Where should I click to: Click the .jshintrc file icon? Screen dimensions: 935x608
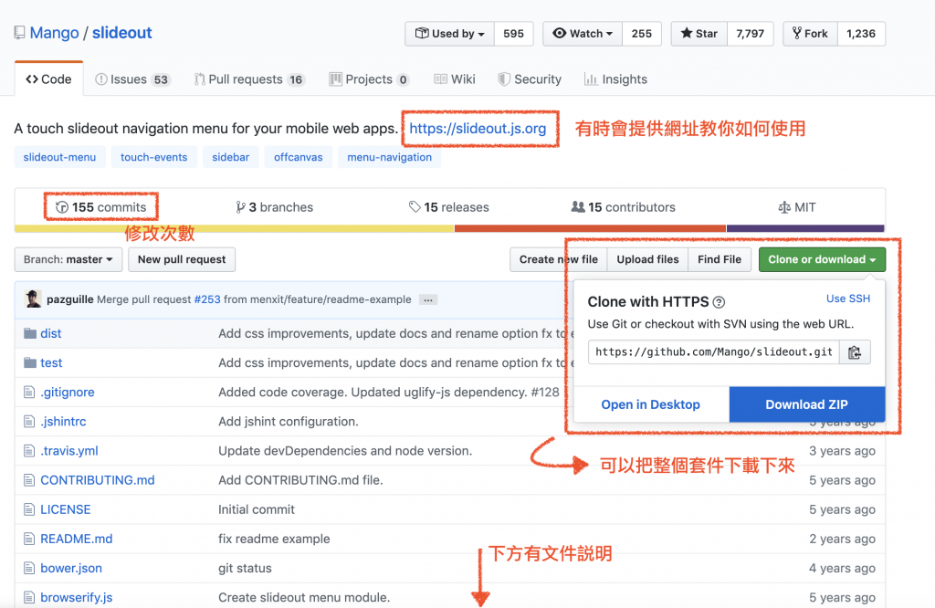pyautogui.click(x=29, y=422)
